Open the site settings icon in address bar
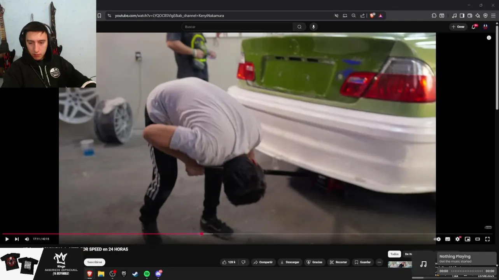499x280 pixels. 109,16
